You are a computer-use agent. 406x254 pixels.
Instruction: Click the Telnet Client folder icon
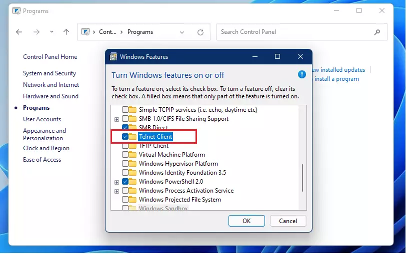[x=132, y=136]
